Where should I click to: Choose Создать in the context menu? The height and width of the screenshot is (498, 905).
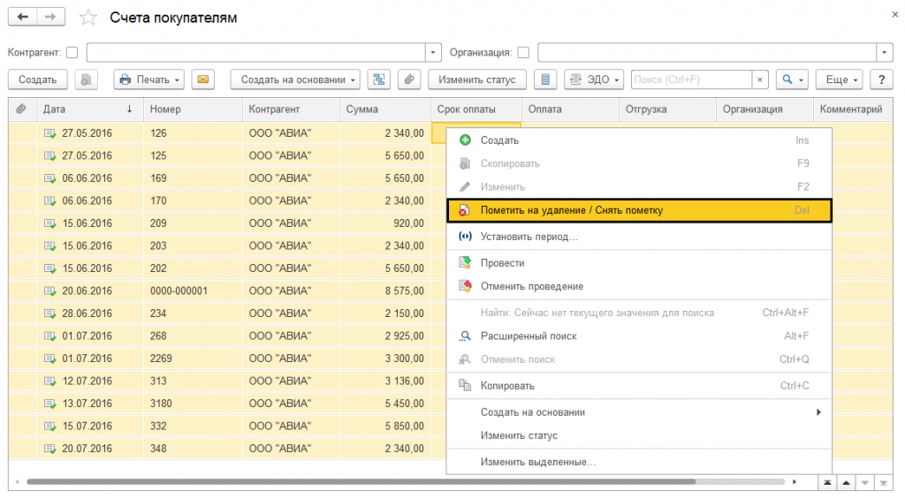point(639,140)
